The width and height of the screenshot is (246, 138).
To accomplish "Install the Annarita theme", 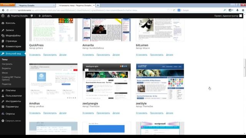I will (88, 54).
